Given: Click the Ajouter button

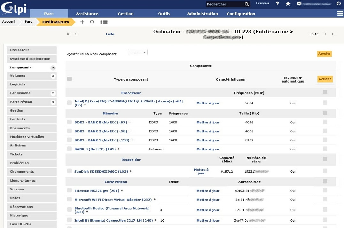Looking at the screenshot, I should click(x=324, y=54).
